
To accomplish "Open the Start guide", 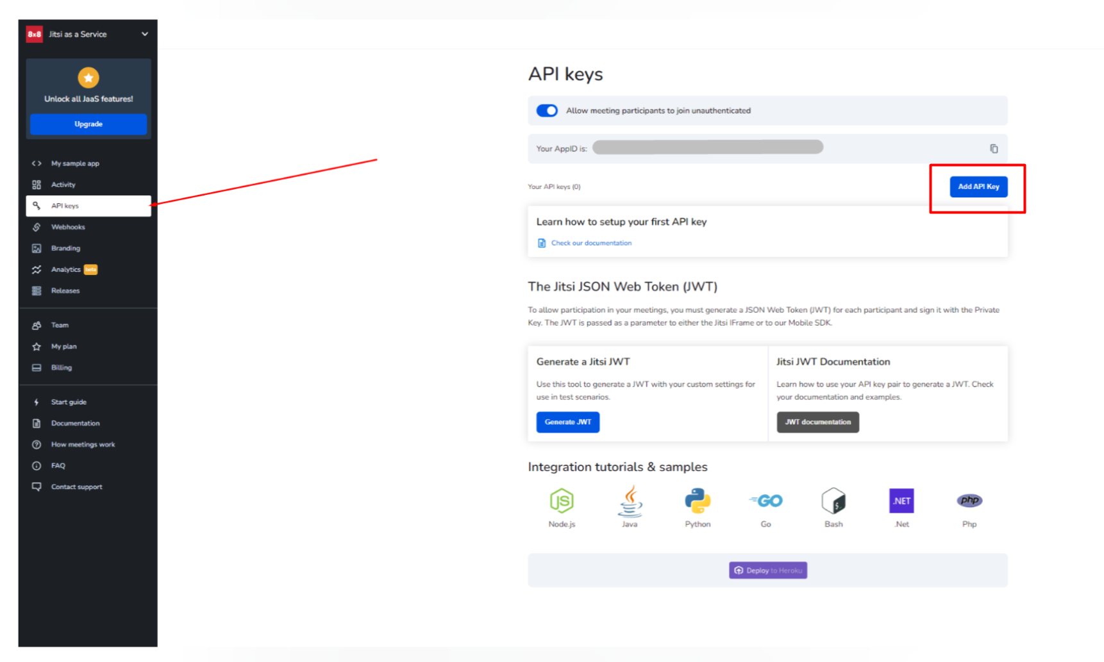I will [x=88, y=402].
